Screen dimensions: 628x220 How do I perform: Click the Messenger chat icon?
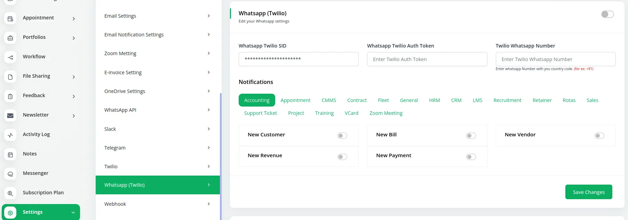10,174
